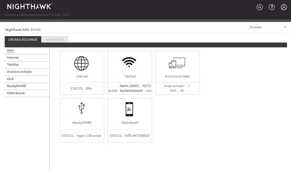
Task: Select Trådlöst in the sidebar menu
Action: point(27,65)
